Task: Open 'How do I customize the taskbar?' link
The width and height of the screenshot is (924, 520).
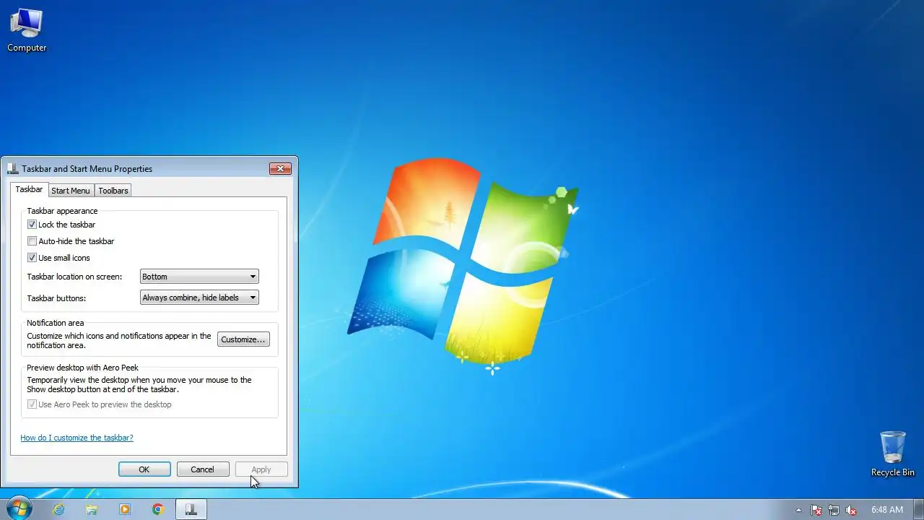Action: coord(77,438)
